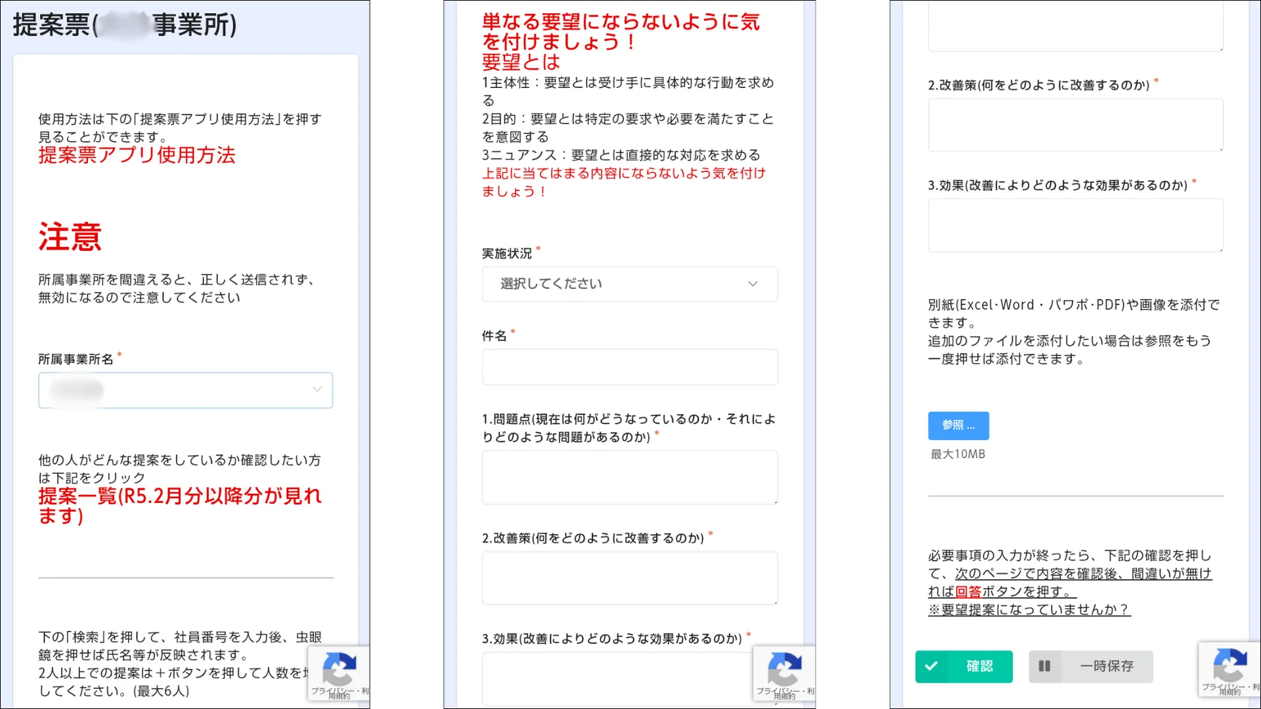The width and height of the screenshot is (1261, 709).
Task: Click the 1.問題点 textarea in middle form
Action: point(629,477)
